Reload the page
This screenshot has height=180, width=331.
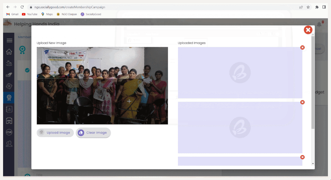22,7
